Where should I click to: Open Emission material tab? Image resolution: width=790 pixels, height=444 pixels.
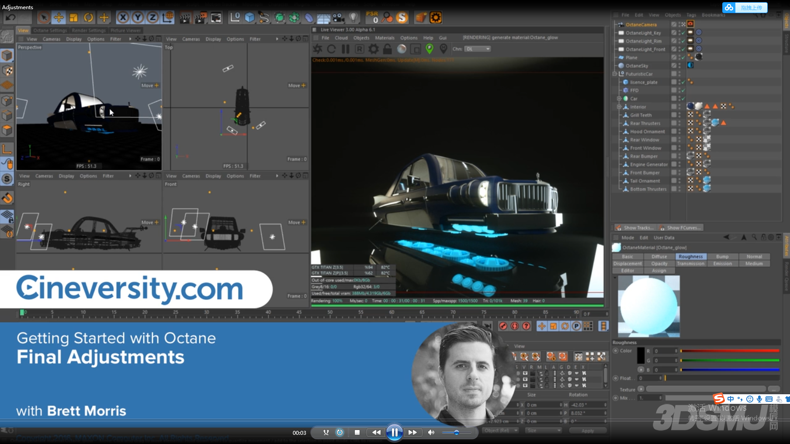coord(722,264)
